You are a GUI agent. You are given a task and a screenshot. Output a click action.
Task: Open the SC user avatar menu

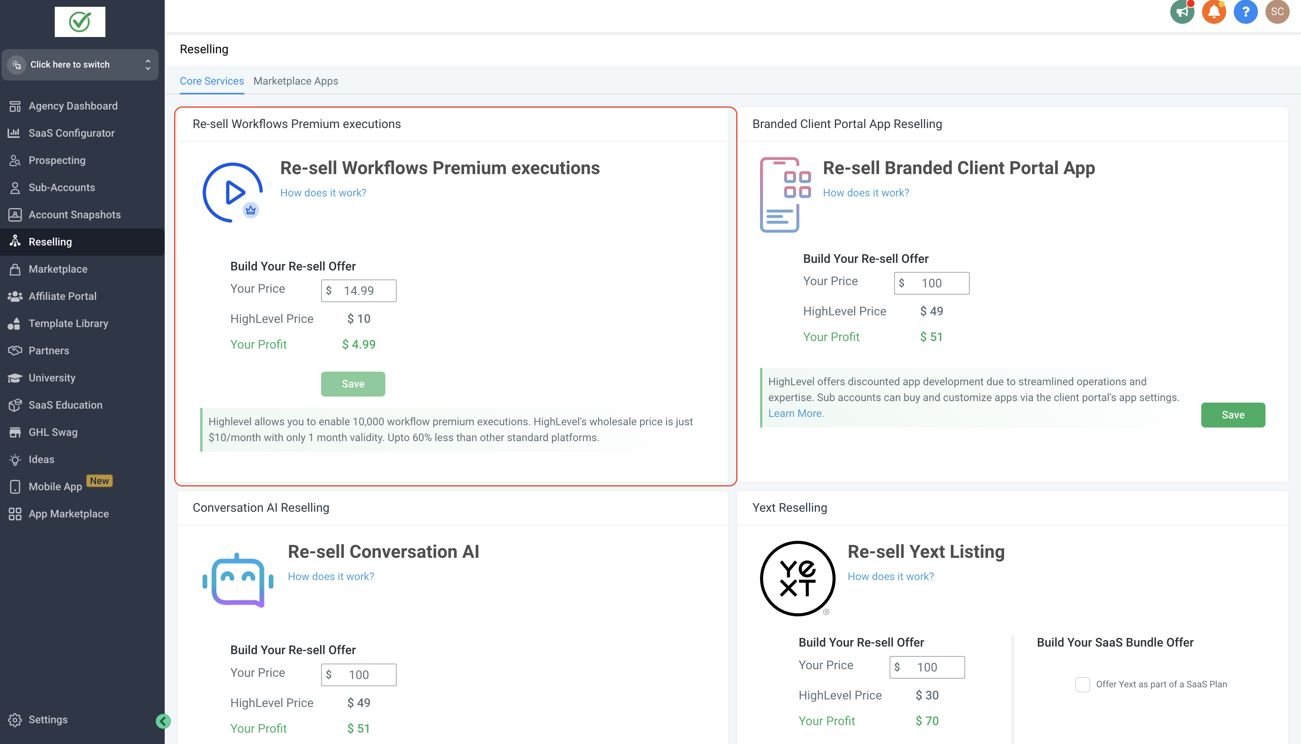point(1277,12)
